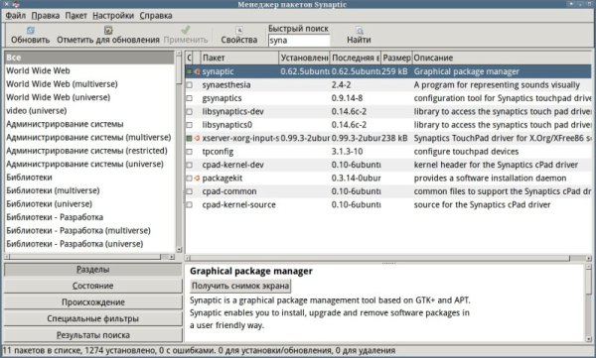Mark the libsynaptics0 package checkbox
Viewport: 596px width, 358px height.
190,125
